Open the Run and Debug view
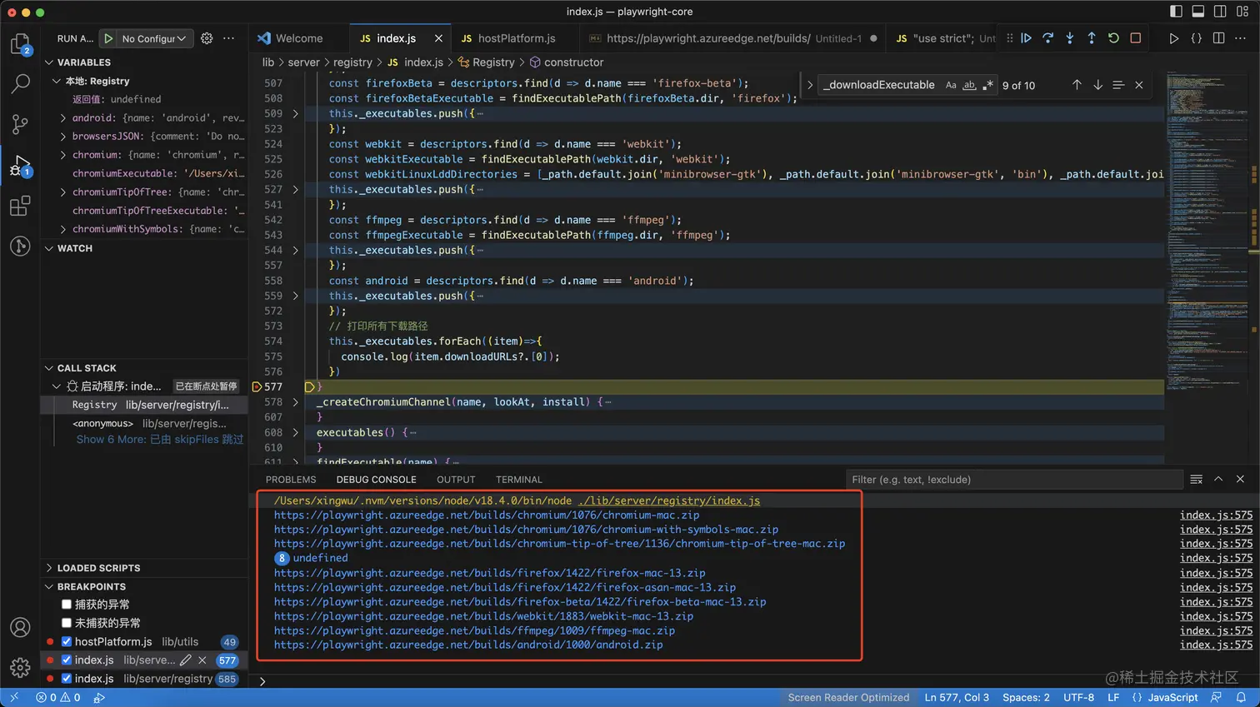This screenshot has width=1260, height=707. coord(20,165)
